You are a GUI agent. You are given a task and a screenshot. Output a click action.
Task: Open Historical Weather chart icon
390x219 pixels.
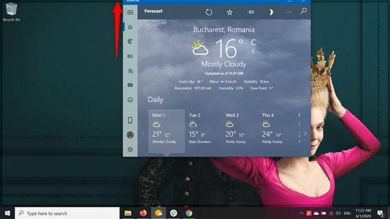pyautogui.click(x=130, y=56)
